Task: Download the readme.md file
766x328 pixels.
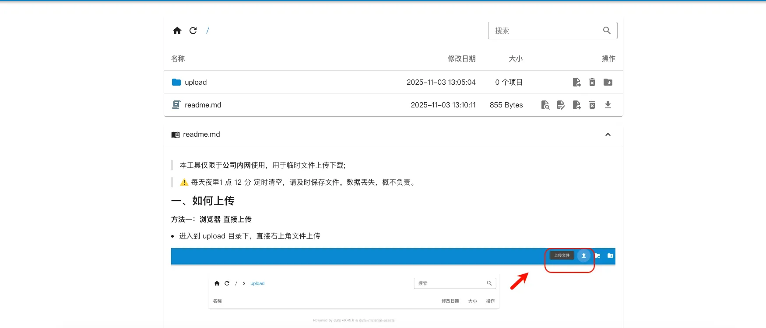Action: [x=608, y=105]
